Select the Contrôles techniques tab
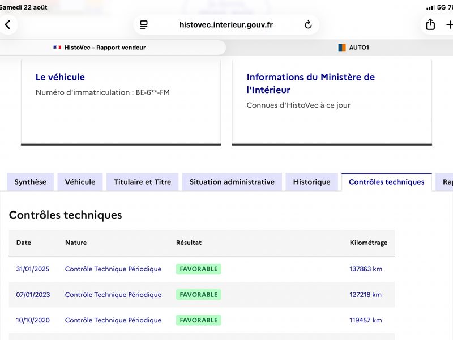 387,182
